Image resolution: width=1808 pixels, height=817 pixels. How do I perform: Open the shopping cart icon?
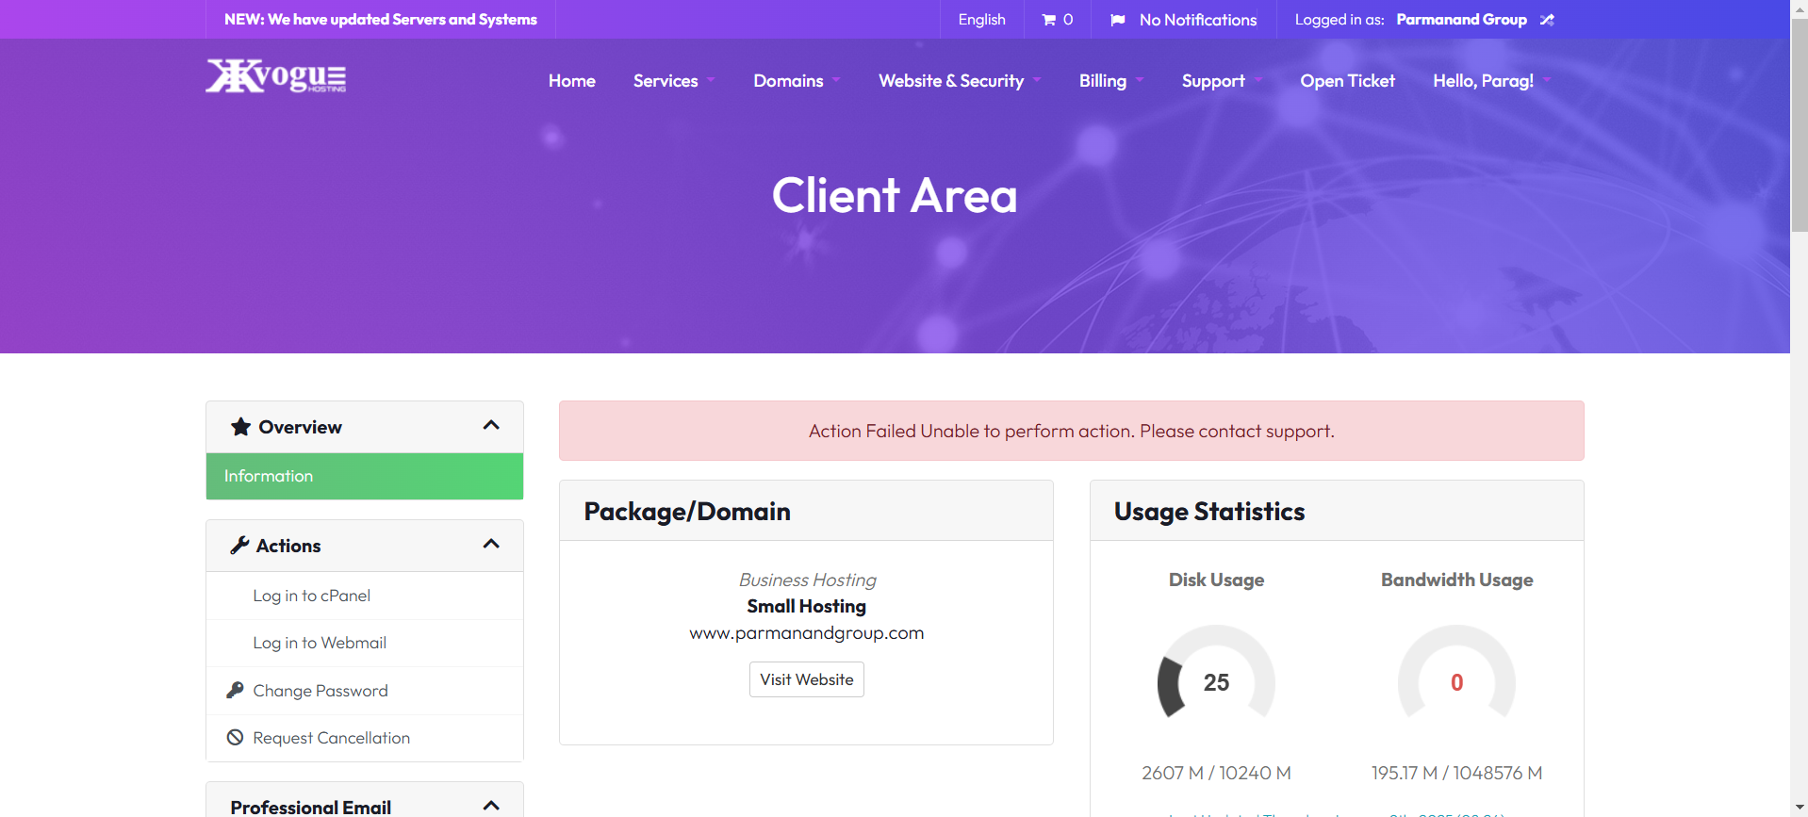(1048, 20)
